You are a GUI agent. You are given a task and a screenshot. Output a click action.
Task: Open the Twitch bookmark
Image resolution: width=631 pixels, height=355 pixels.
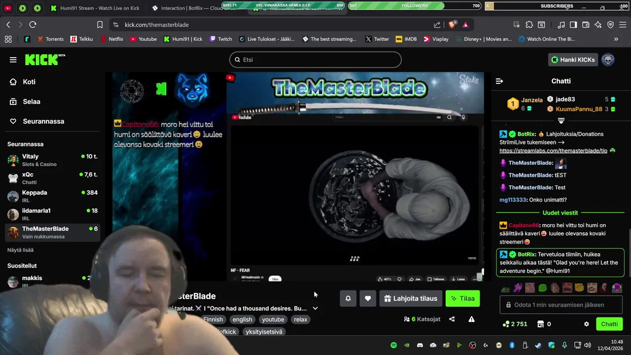click(x=220, y=39)
